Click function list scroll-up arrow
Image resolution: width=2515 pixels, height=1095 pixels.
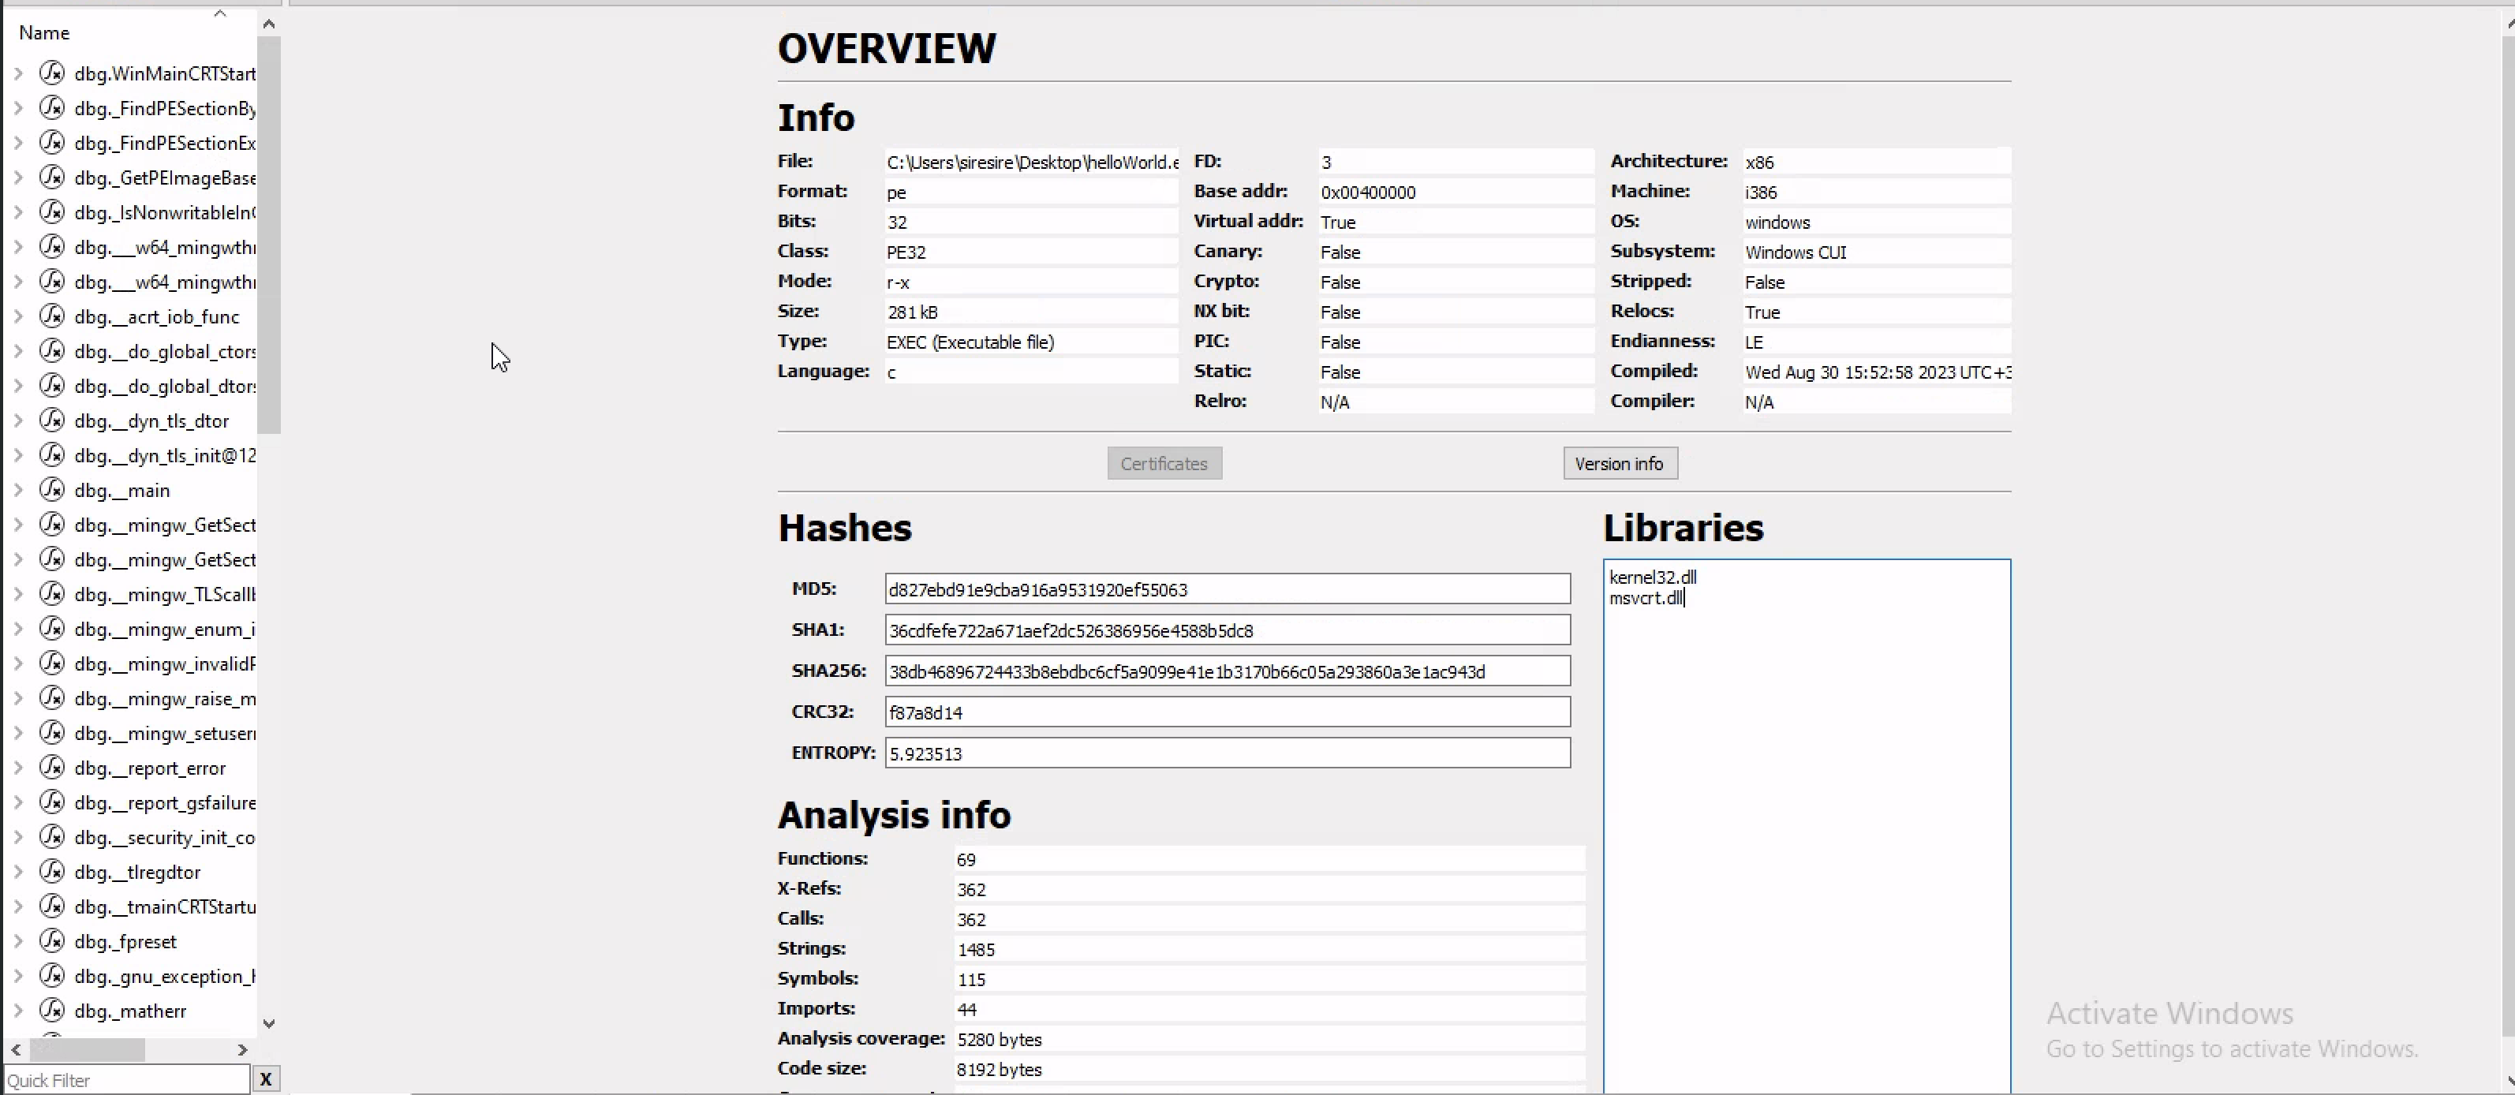click(270, 24)
